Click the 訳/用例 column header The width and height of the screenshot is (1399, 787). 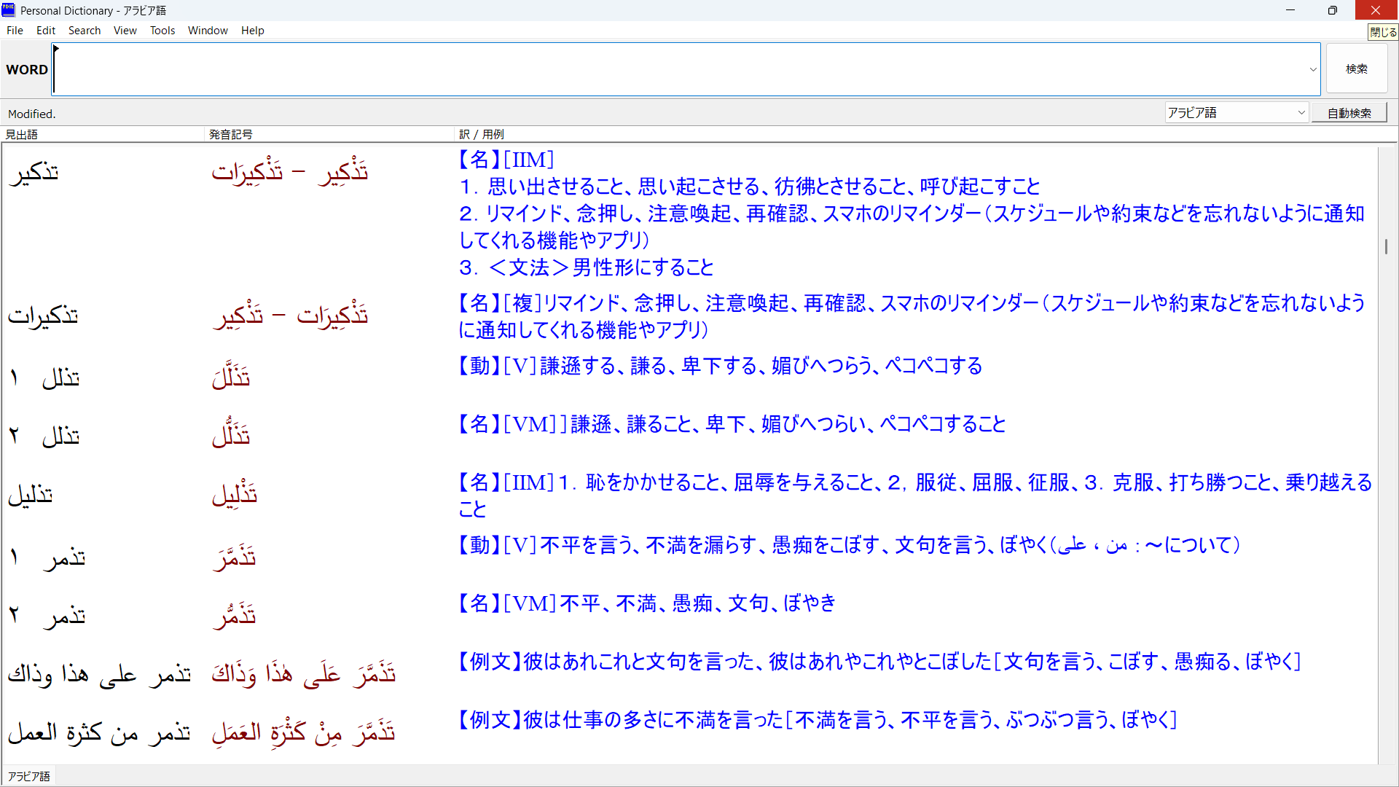click(480, 134)
